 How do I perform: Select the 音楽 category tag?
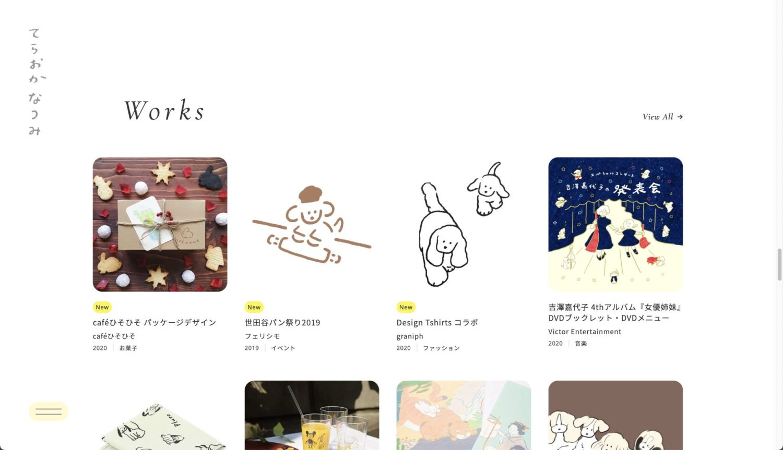coord(581,343)
